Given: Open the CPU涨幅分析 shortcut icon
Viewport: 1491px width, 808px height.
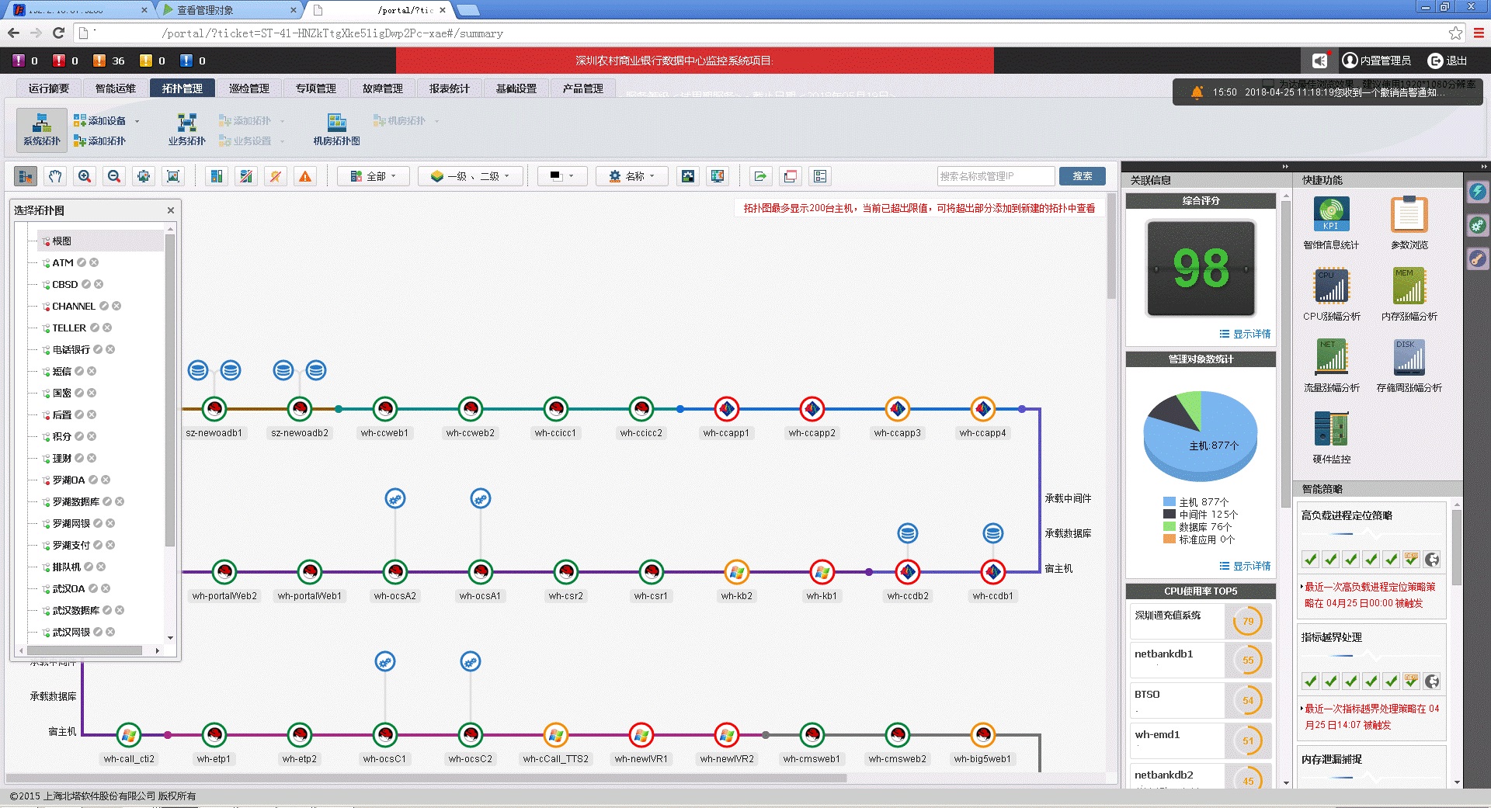Looking at the screenshot, I should coord(1331,286).
